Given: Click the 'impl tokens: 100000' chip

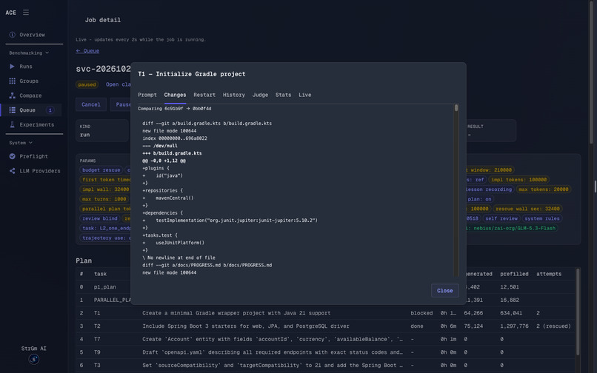Looking at the screenshot, I should click(518, 180).
